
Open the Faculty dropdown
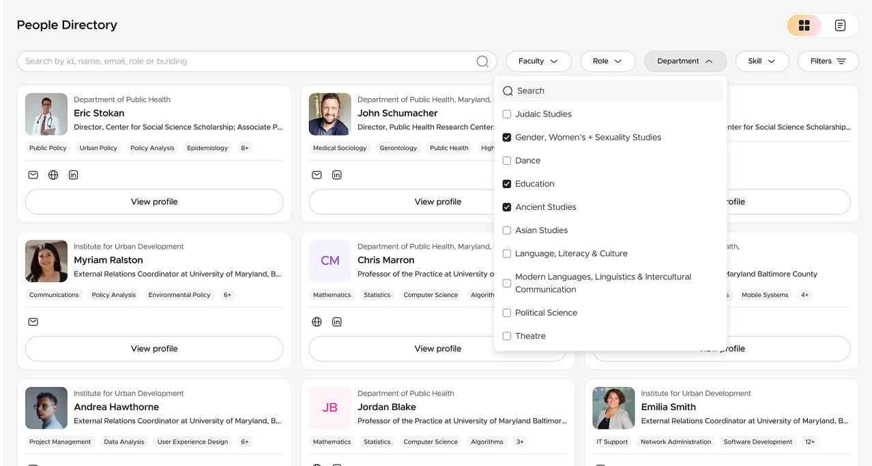point(538,61)
